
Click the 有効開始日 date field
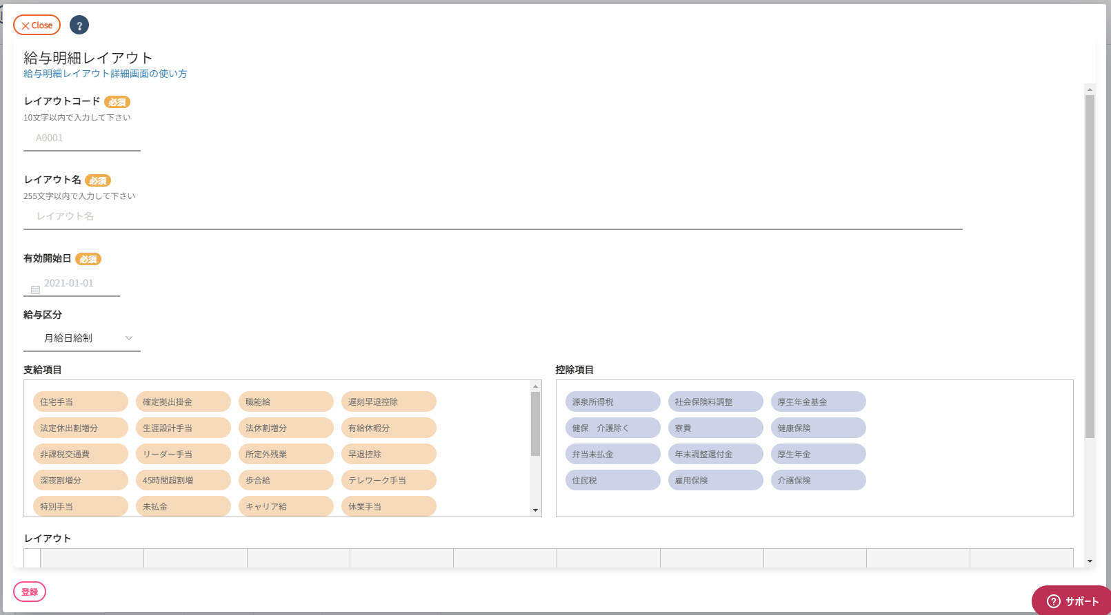pos(76,283)
